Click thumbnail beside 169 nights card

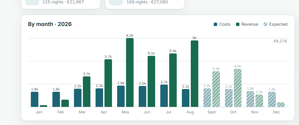tap(116, 2)
